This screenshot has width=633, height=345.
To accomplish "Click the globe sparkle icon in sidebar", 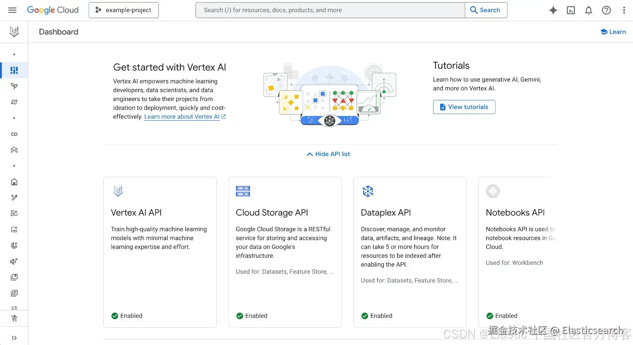I will [x=14, y=246].
